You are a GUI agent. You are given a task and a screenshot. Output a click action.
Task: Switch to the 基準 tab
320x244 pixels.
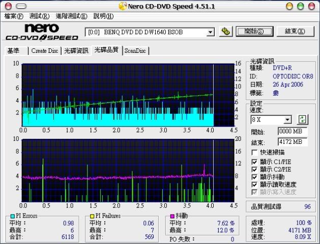pos(16,50)
